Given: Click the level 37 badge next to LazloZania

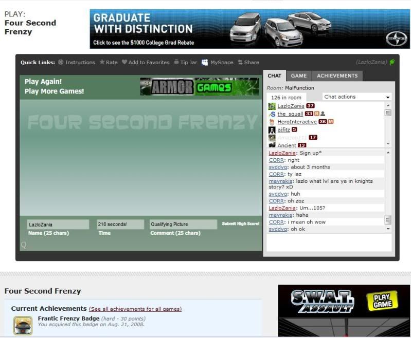Looking at the screenshot, I should pyautogui.click(x=310, y=106).
